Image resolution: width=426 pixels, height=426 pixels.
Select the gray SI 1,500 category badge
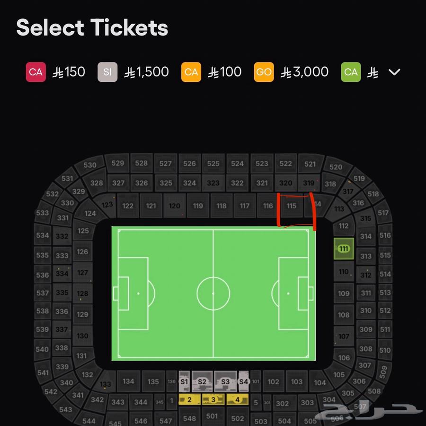(107, 72)
